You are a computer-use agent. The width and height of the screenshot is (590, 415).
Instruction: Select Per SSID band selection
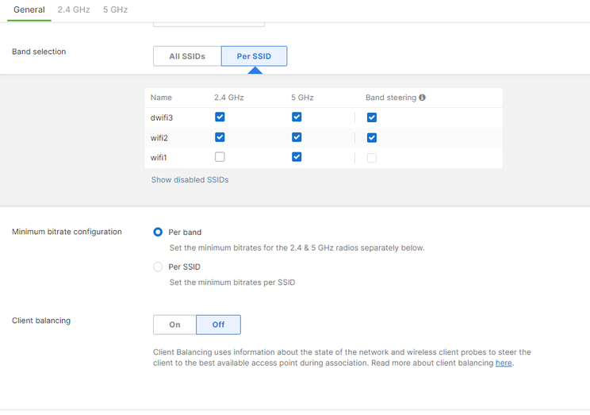(254, 56)
